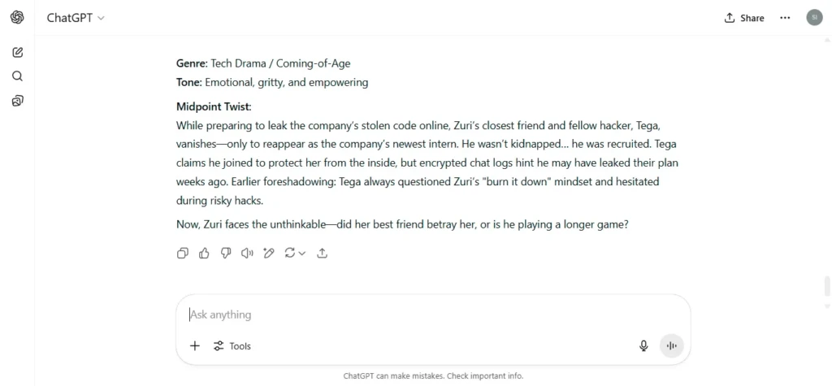
Task: Click the ChatGPT logo icon
Action: 17,18
